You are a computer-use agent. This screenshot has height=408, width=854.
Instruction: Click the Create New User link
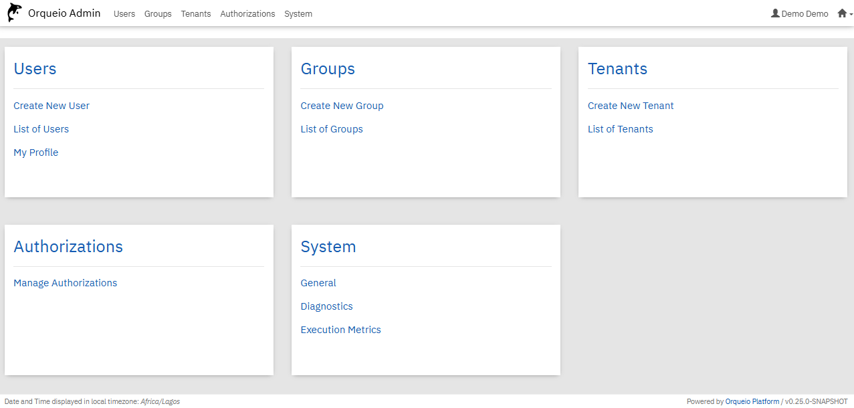(x=51, y=106)
